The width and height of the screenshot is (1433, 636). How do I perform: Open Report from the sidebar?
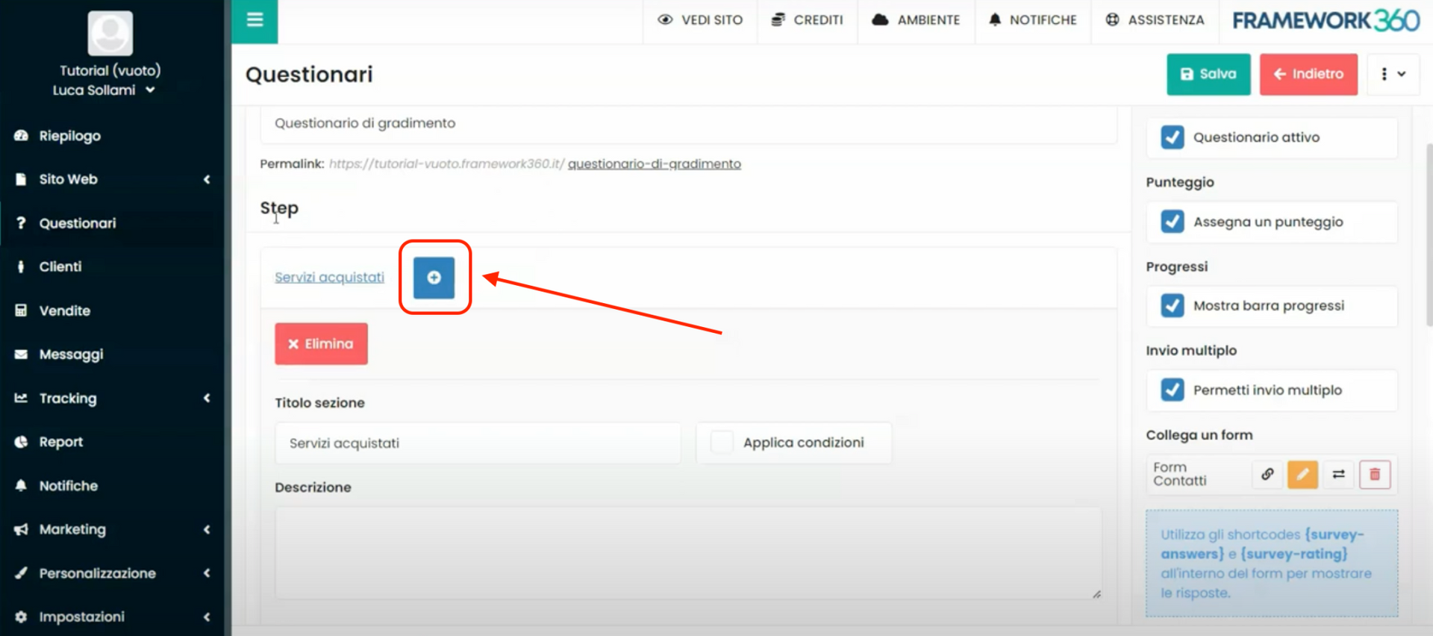61,442
